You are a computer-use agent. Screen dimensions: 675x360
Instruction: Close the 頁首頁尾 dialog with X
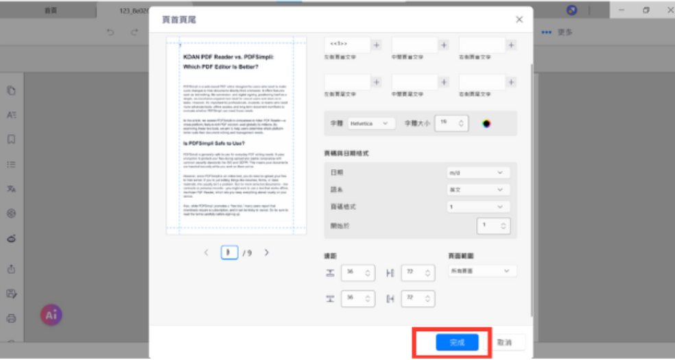[519, 19]
